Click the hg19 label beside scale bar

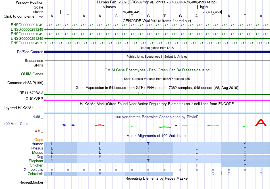(x=204, y=7)
